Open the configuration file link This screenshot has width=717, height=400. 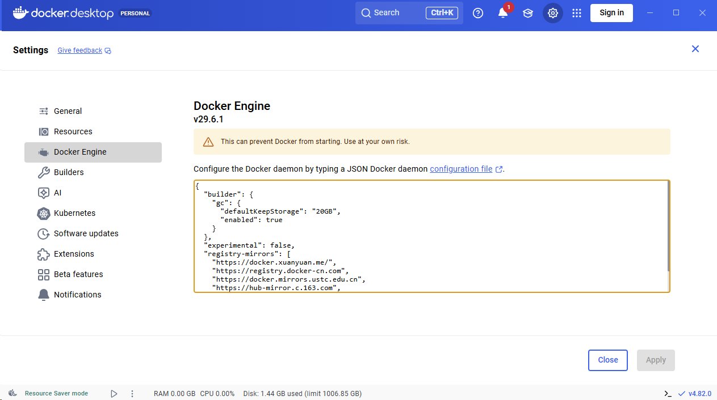461,169
